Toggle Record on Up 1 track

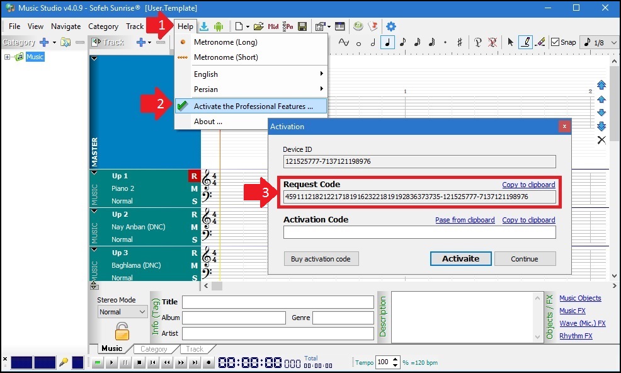tap(194, 176)
